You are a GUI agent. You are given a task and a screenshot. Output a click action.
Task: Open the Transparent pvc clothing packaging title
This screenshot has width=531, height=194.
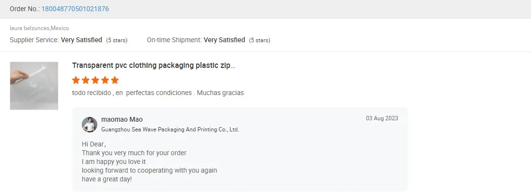(153, 65)
